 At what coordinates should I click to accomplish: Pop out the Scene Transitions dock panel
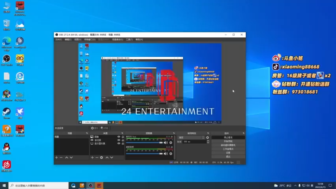(x=208, y=133)
